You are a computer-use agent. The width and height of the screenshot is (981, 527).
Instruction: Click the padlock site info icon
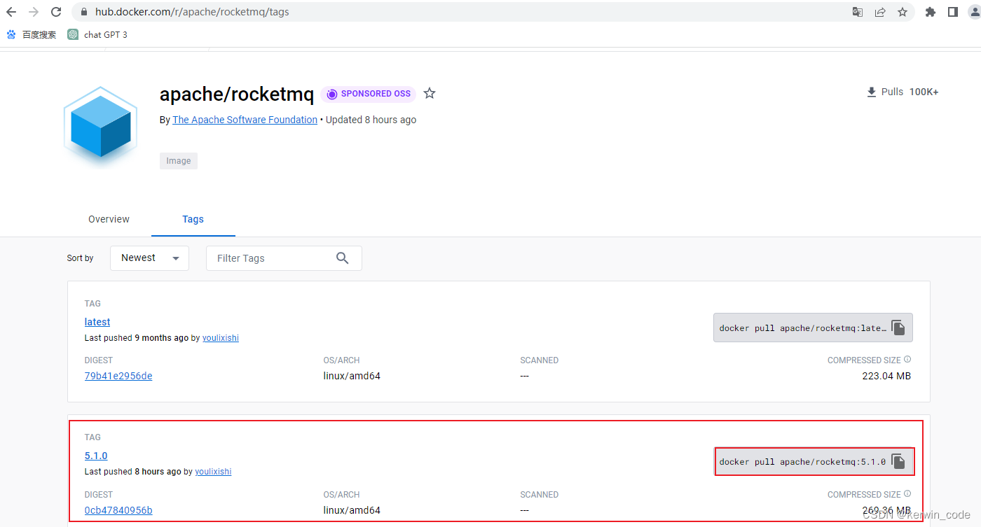coord(84,12)
